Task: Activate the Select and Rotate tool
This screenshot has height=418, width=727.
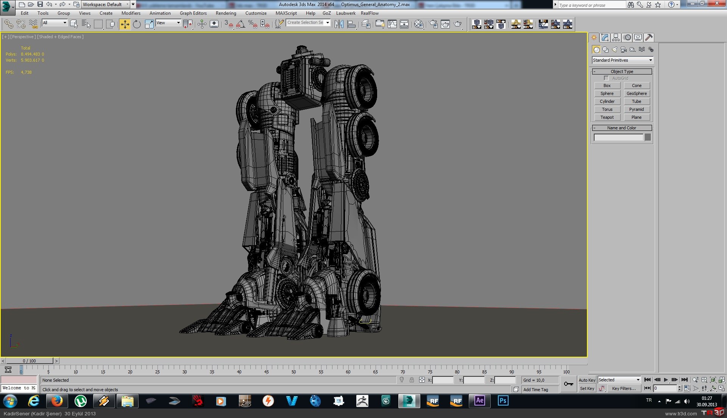Action: [137, 24]
